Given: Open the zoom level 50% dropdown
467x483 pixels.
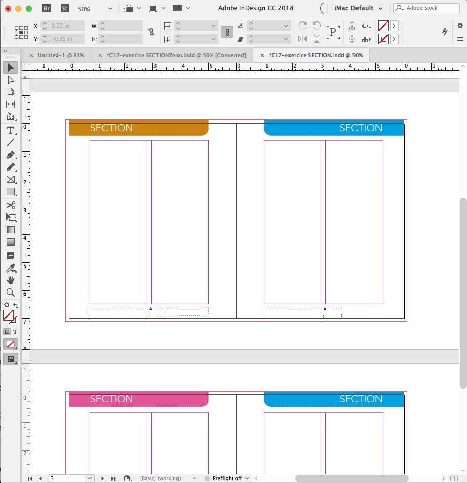Looking at the screenshot, I should (110, 9).
